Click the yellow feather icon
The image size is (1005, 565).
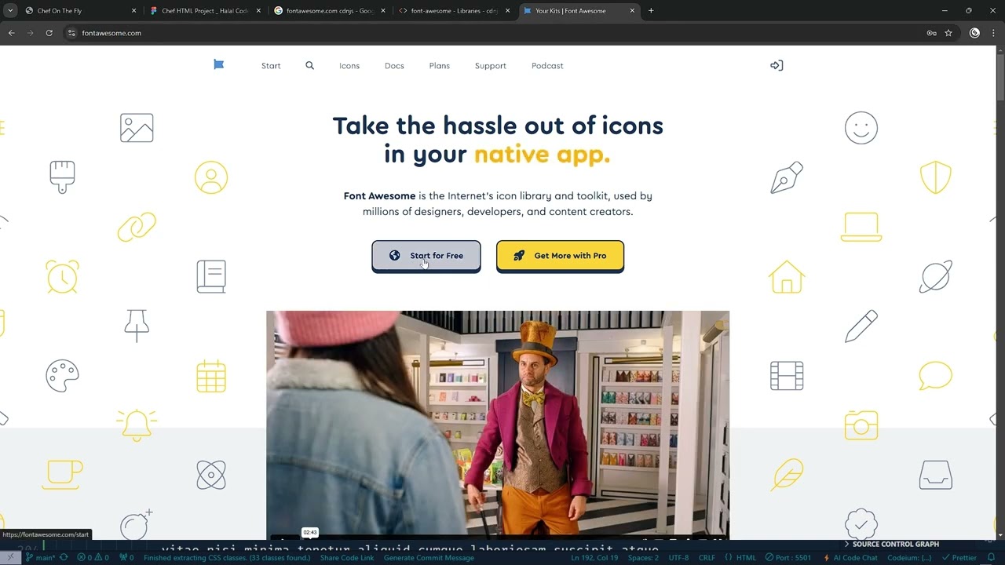(x=787, y=475)
